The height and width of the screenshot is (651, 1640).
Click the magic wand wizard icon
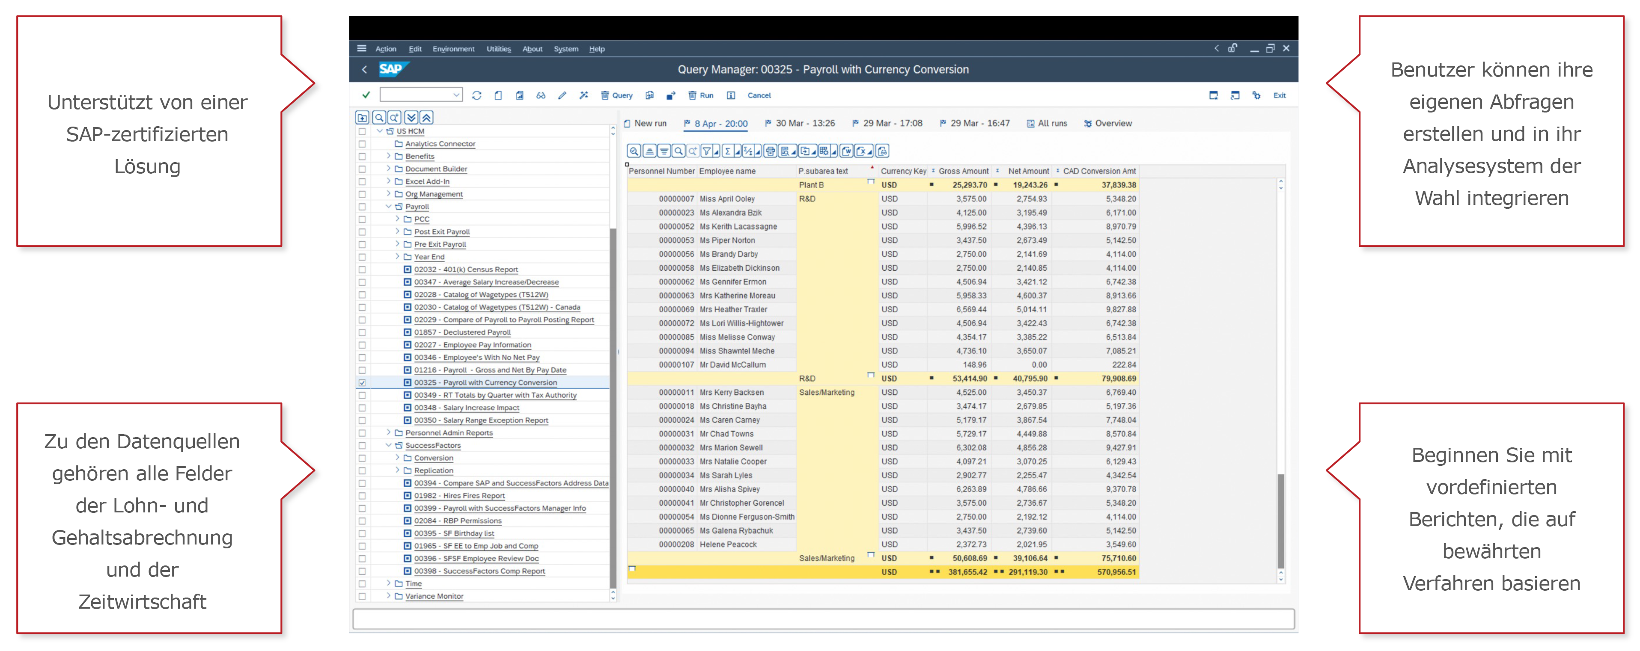pyautogui.click(x=583, y=95)
